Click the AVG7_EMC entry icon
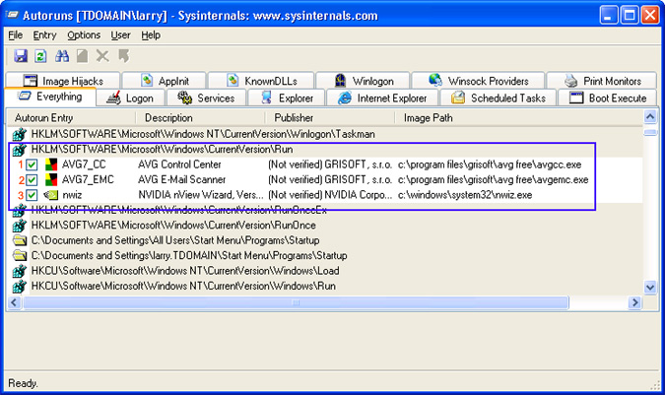The height and width of the screenshot is (395, 665). click(51, 179)
